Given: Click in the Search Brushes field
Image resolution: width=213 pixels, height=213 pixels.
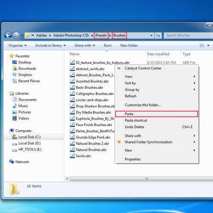Looking at the screenshot, I should (189, 35).
